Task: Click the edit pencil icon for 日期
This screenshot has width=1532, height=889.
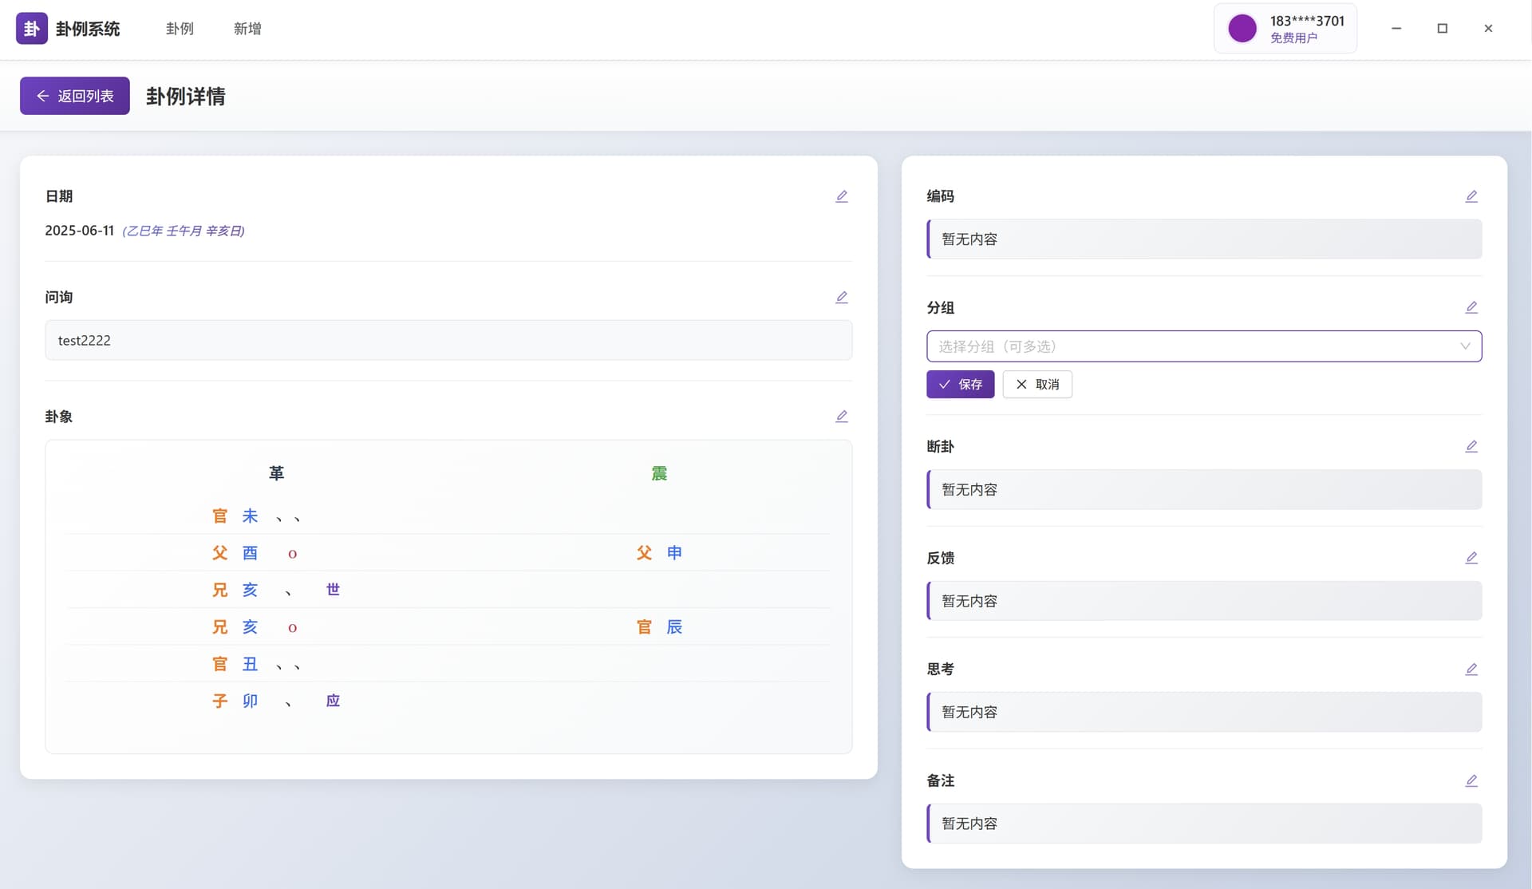Action: pyautogui.click(x=841, y=196)
